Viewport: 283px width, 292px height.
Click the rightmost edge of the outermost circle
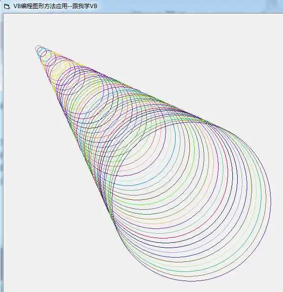(x=271, y=202)
